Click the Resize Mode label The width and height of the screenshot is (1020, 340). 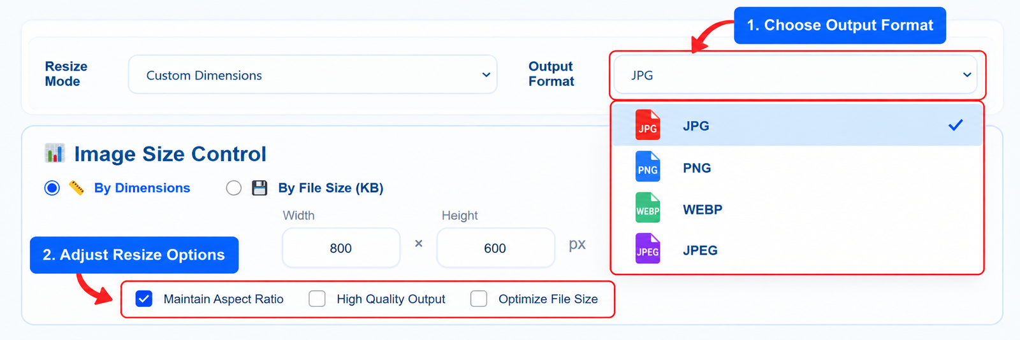(x=66, y=74)
